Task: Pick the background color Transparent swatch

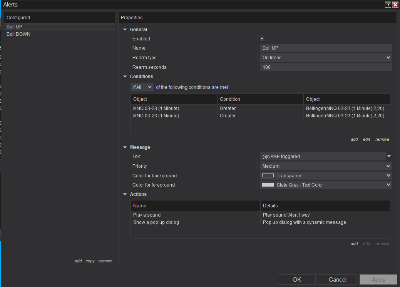Action: pos(268,175)
